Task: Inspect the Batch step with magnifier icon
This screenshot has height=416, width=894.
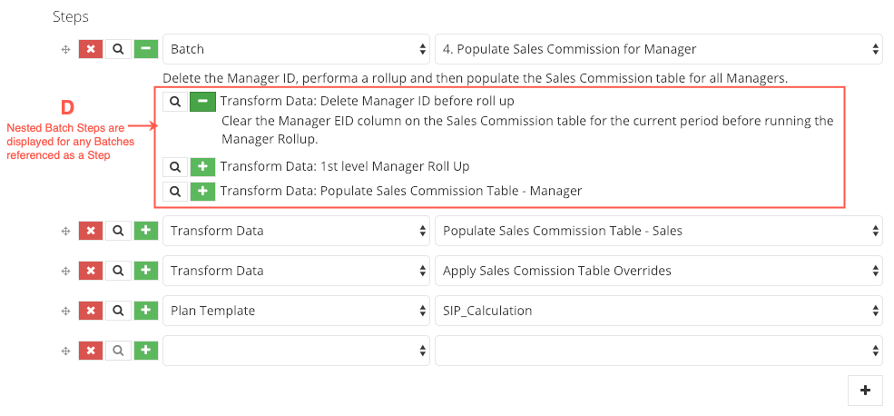Action: coord(118,49)
